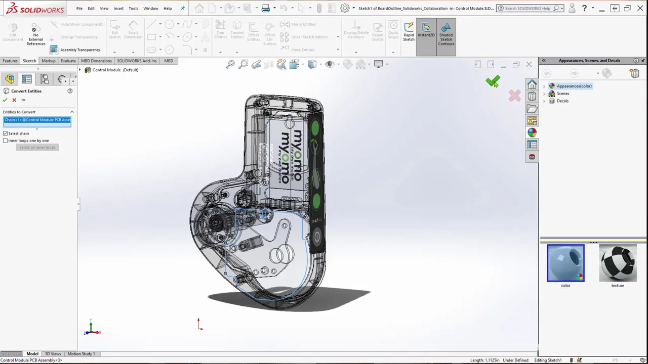Open the Section View tool
Screen dimensions: 648x364
click(x=268, y=64)
